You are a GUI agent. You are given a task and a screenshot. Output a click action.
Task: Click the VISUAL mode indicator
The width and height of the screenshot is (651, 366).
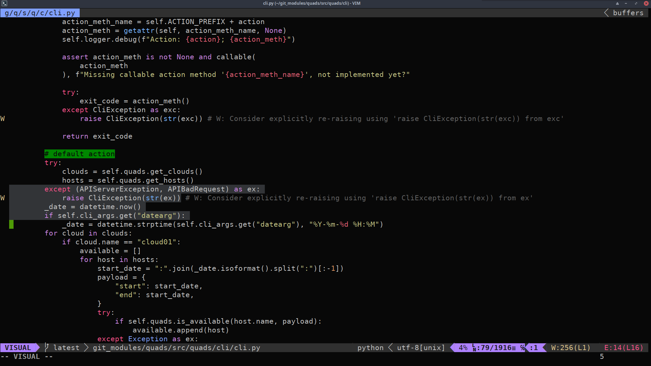pyautogui.click(x=17, y=347)
